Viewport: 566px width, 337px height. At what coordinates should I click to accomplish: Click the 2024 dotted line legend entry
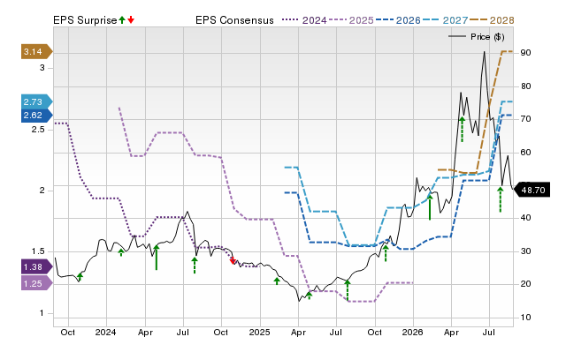click(304, 20)
